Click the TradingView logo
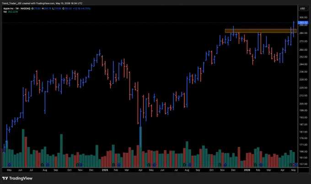The height and width of the screenshot is (184, 311). coord(17,178)
